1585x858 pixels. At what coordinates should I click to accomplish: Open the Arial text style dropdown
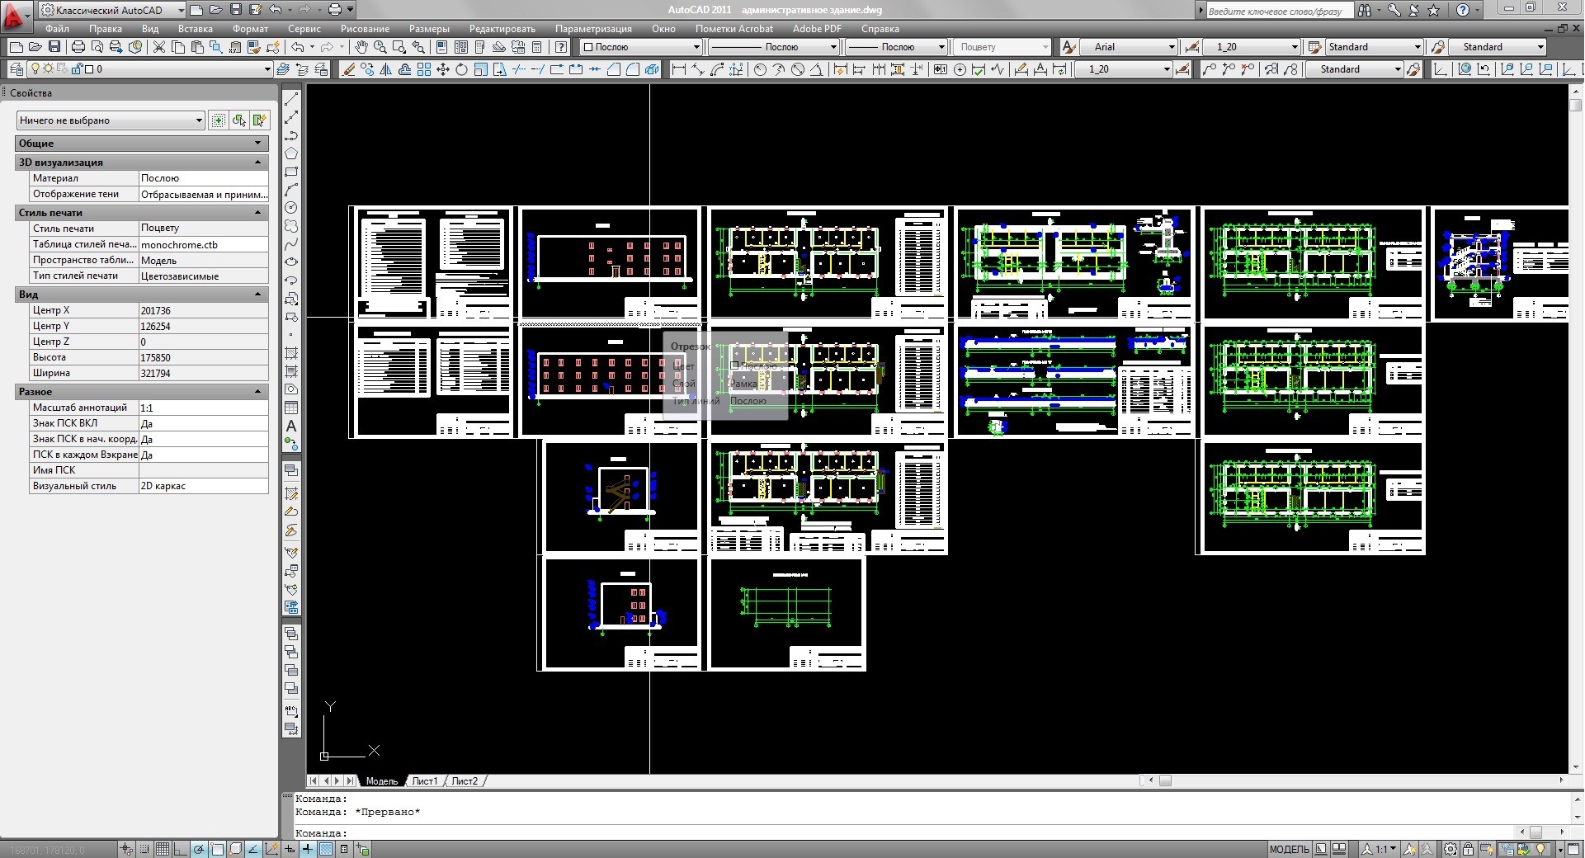[x=1127, y=47]
